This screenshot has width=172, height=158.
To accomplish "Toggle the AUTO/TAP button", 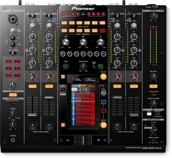I will click(x=94, y=67).
